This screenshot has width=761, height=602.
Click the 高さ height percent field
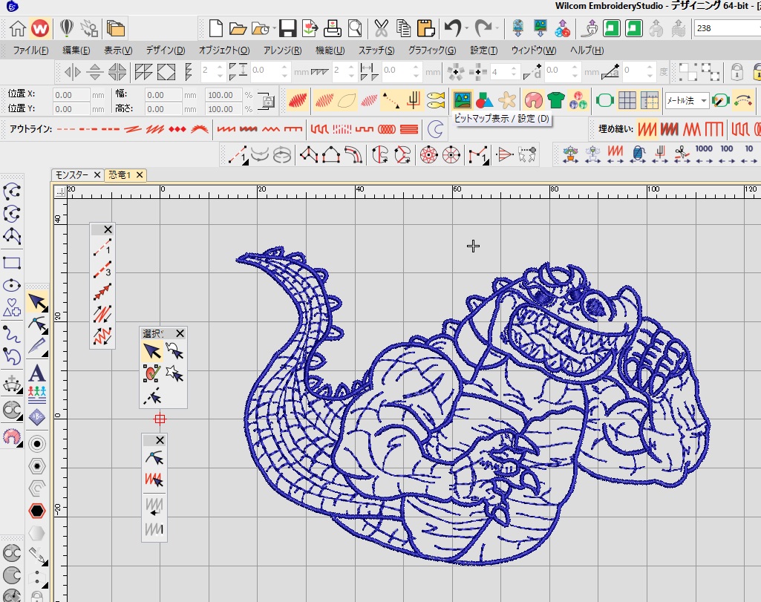[223, 109]
